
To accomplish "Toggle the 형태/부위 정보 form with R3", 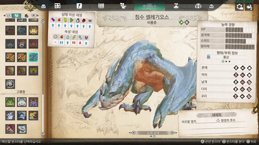I will 209,57.
